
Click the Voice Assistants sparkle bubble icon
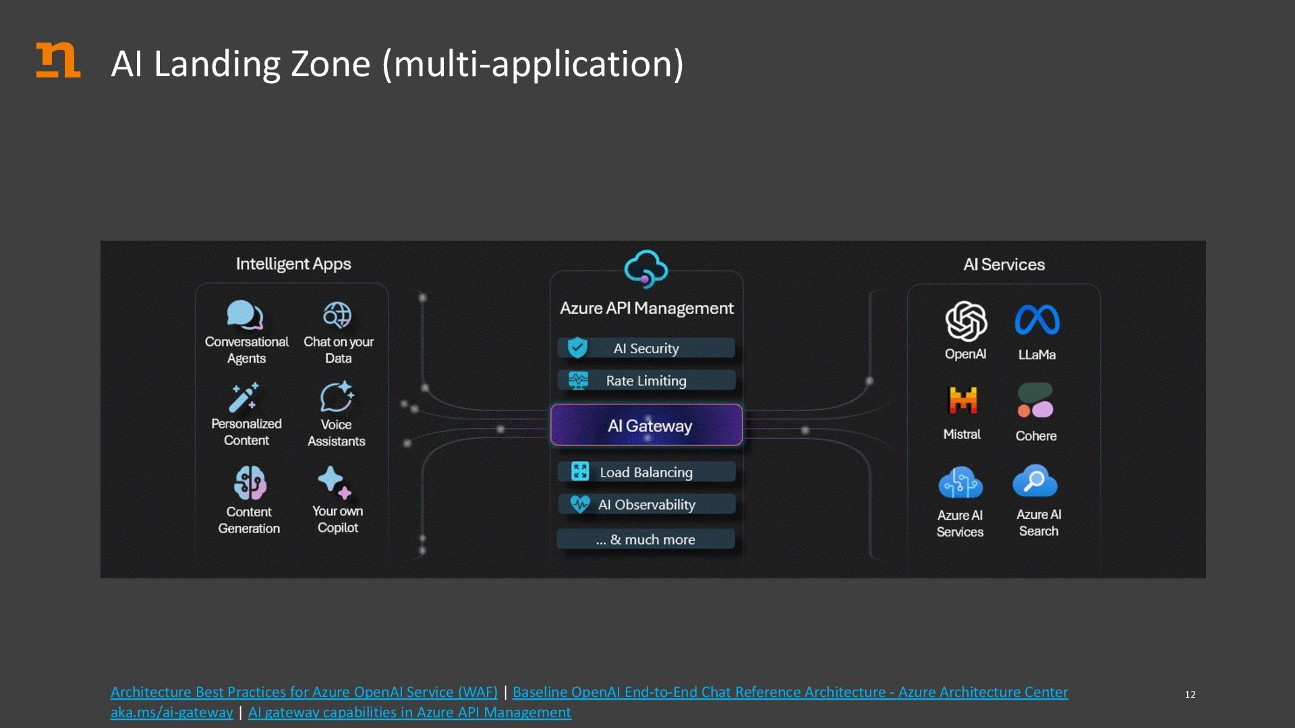pos(337,396)
